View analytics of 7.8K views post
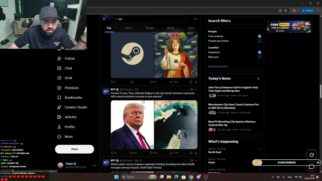 click(x=174, y=82)
